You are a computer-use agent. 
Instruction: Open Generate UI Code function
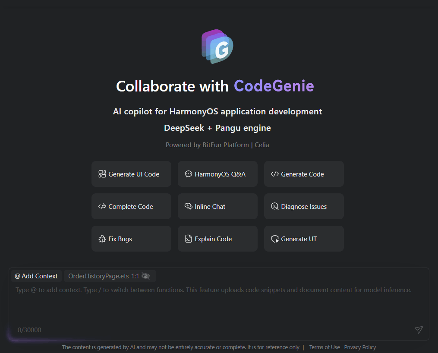(x=131, y=174)
